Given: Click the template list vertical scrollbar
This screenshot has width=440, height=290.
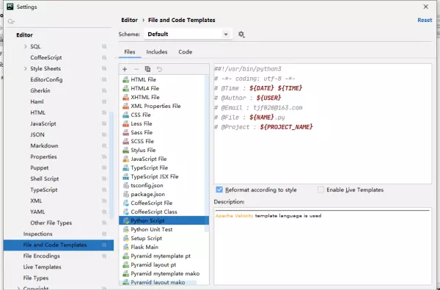Looking at the screenshot, I should tap(207, 153).
